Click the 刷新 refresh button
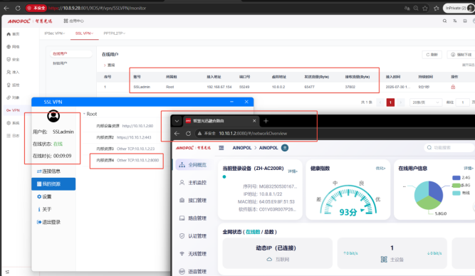 point(432,55)
